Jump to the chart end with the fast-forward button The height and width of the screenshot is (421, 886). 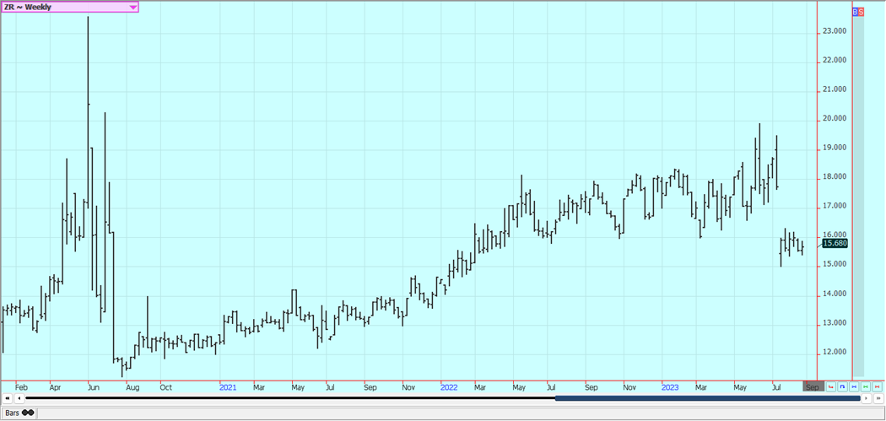[x=878, y=398]
